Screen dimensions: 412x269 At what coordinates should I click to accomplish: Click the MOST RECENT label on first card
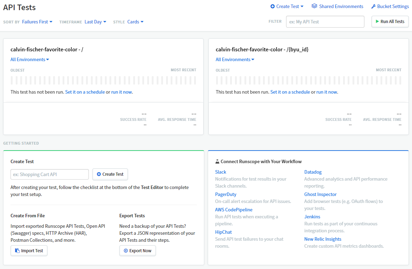(x=183, y=70)
